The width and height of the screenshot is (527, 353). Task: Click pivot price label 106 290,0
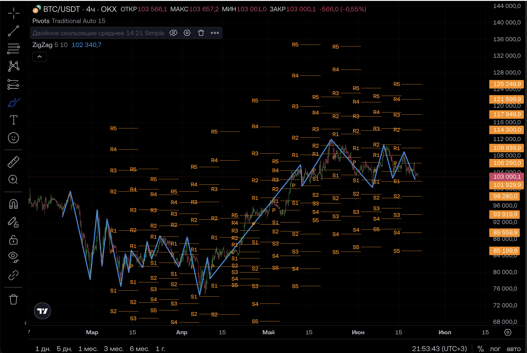point(507,163)
